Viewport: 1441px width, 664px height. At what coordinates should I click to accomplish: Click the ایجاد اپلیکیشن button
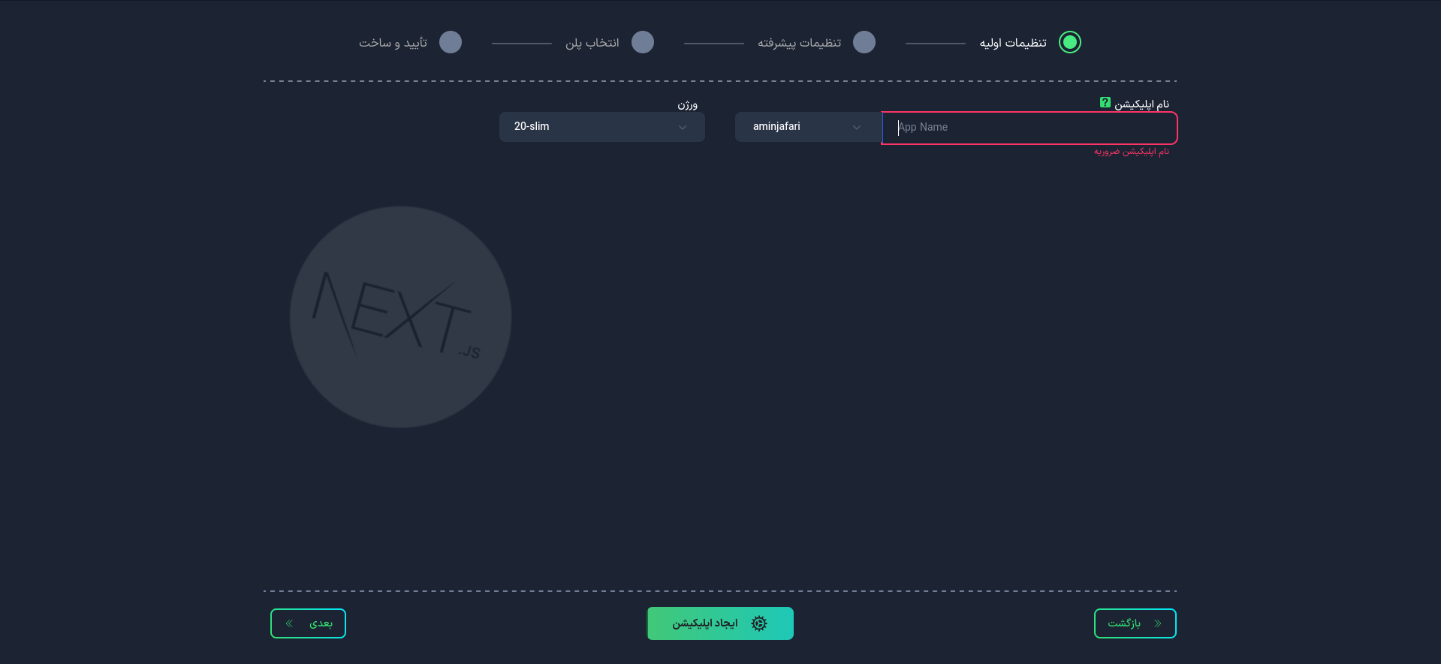click(720, 623)
